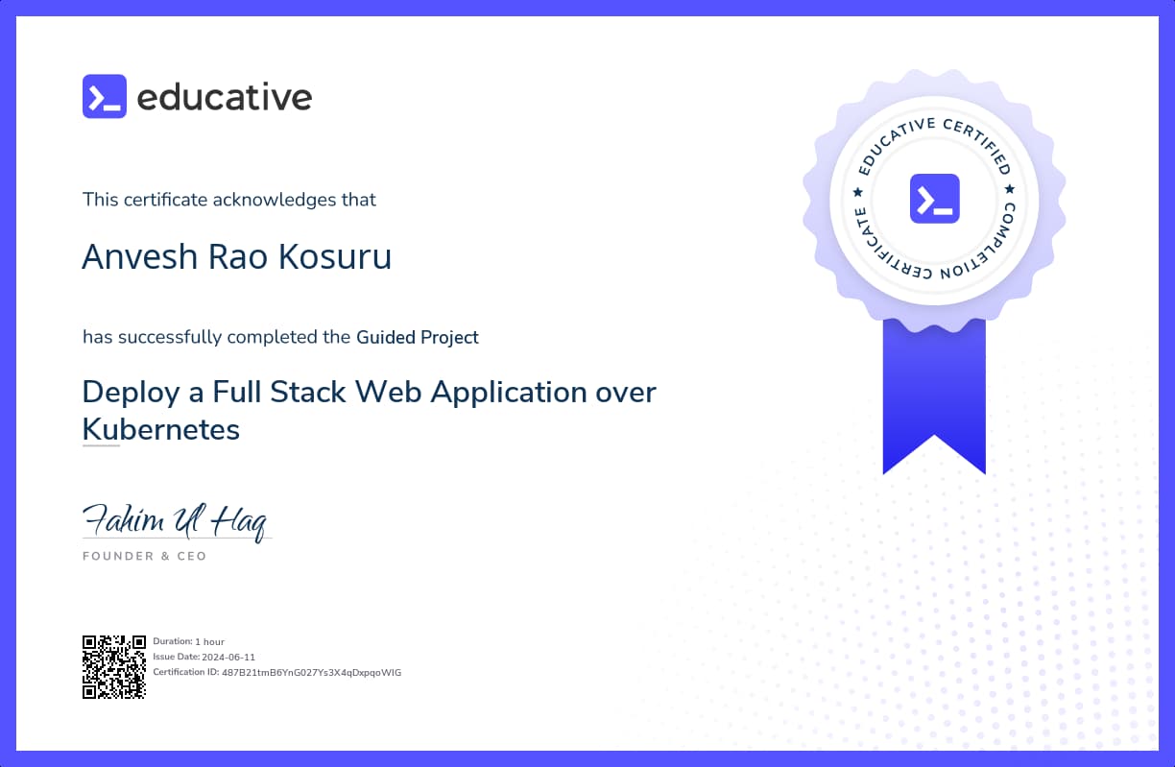Click the 'Issue Date: 2024-06-11' line

pos(204,657)
